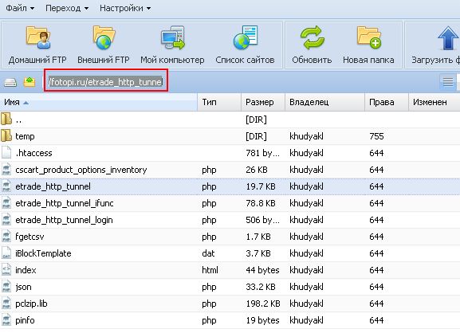Image resolution: width=460 pixels, height=333 pixels.
Task: Sort by Права column header
Action: (387, 102)
